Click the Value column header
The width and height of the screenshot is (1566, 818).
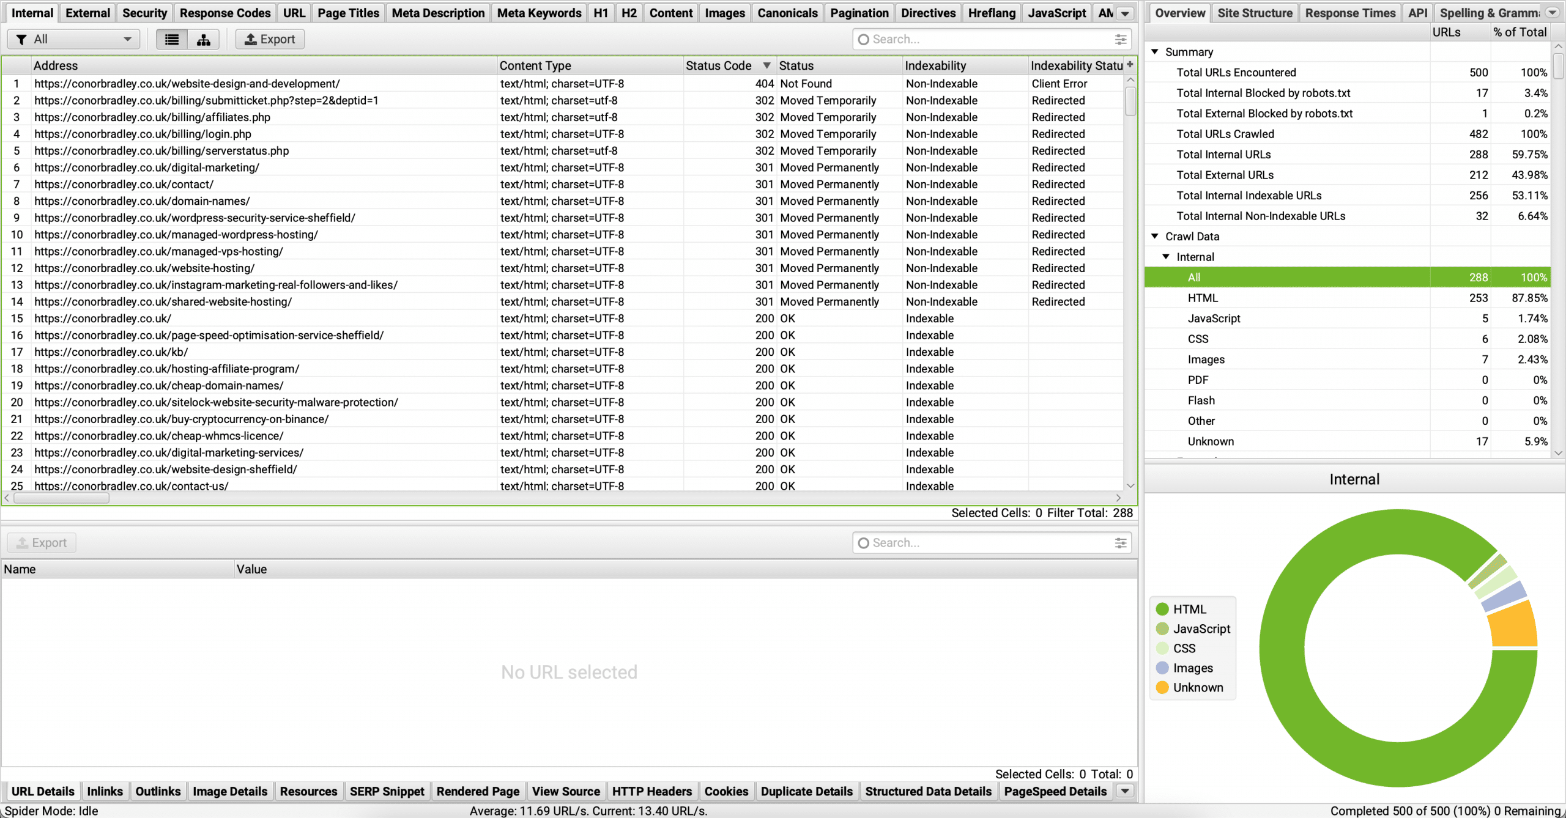point(685,569)
